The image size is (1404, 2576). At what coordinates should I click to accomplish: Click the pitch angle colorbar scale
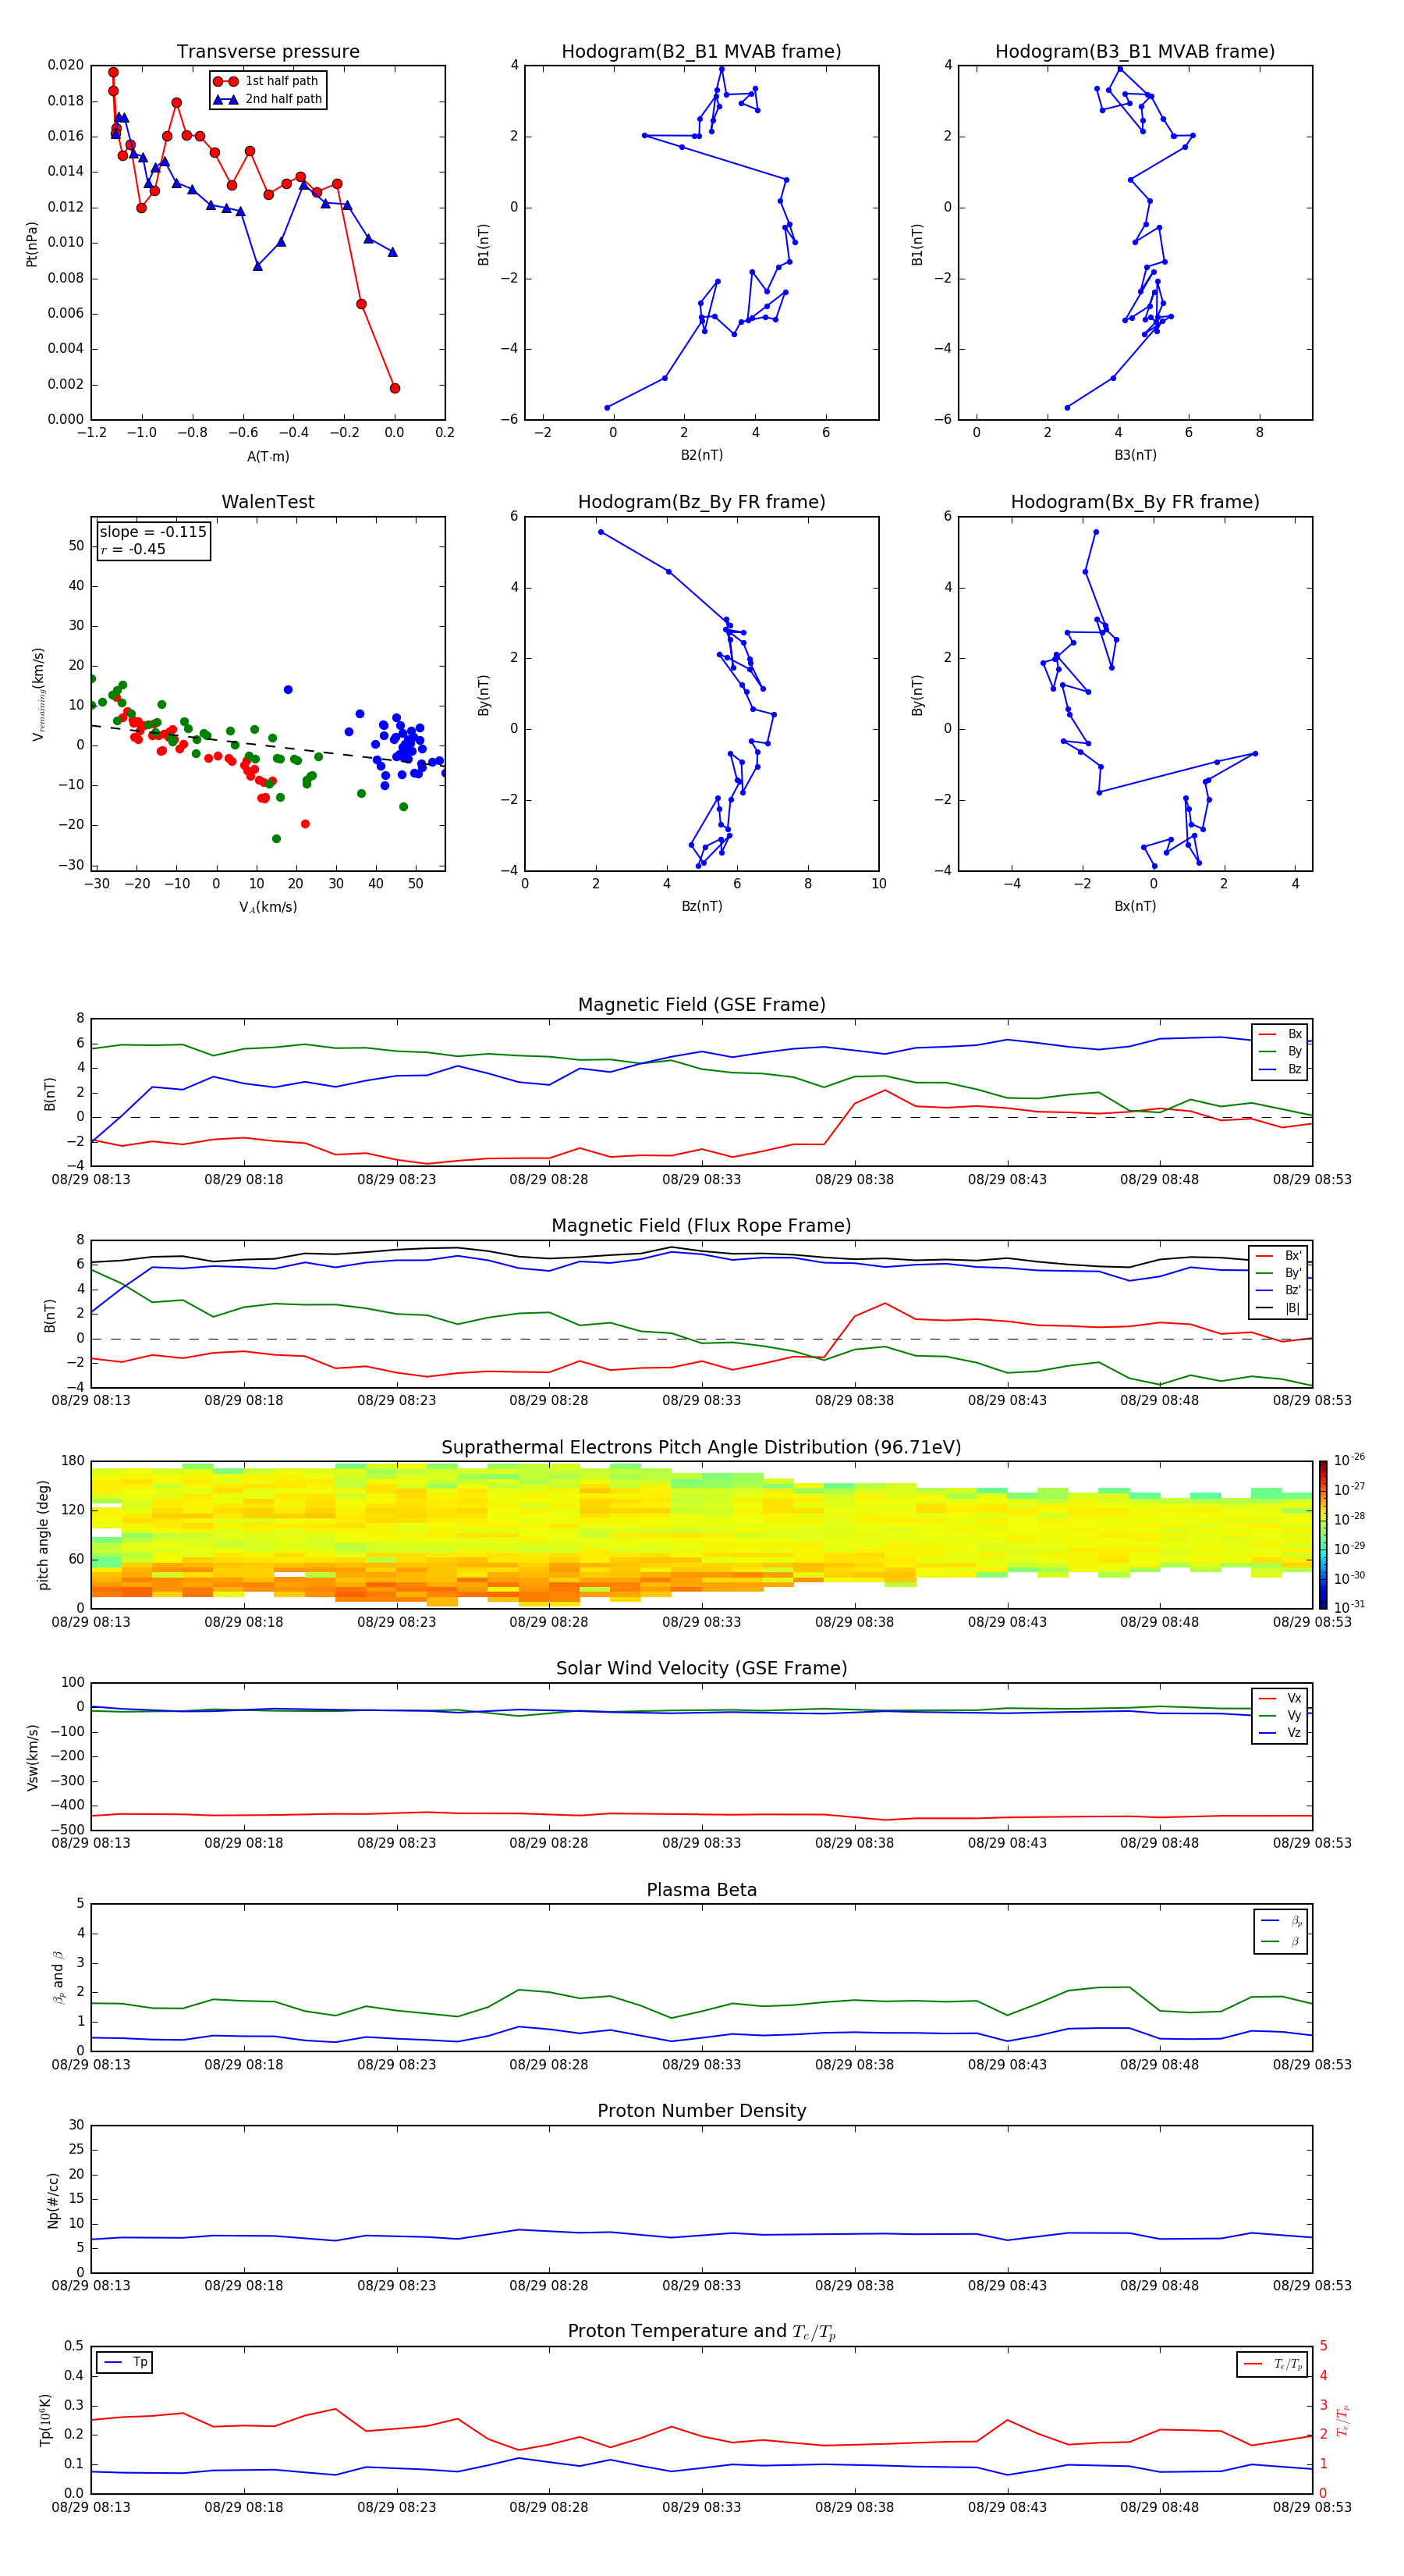pyautogui.click(x=1323, y=1535)
